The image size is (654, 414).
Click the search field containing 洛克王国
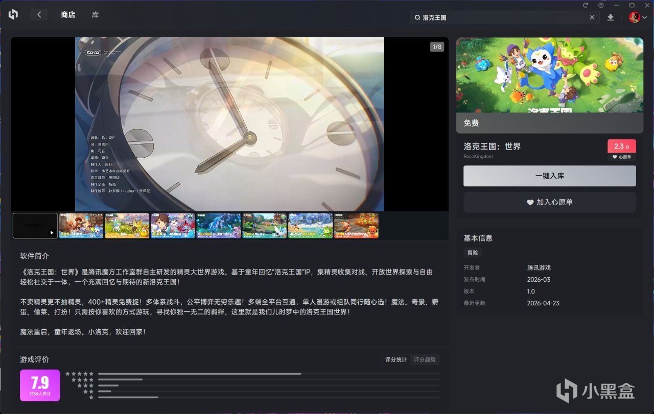(505, 17)
